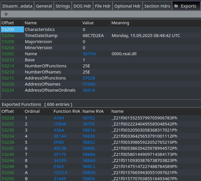Open the Strings tab
Image resolution: width=201 pixels, height=181 pixels.
coord(63,6)
